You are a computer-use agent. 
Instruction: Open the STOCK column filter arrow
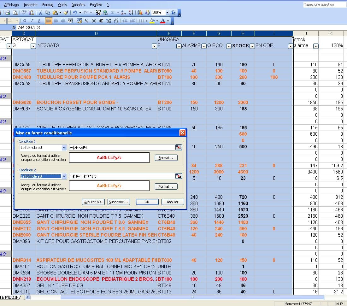(252, 46)
